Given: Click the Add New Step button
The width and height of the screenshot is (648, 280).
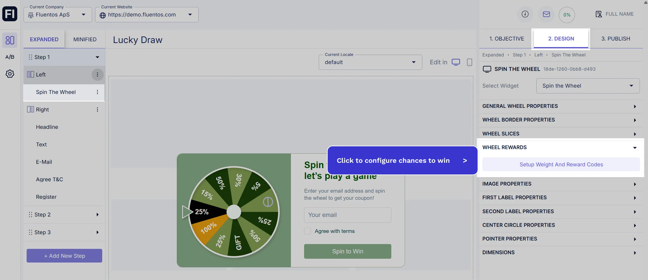Looking at the screenshot, I should point(64,256).
